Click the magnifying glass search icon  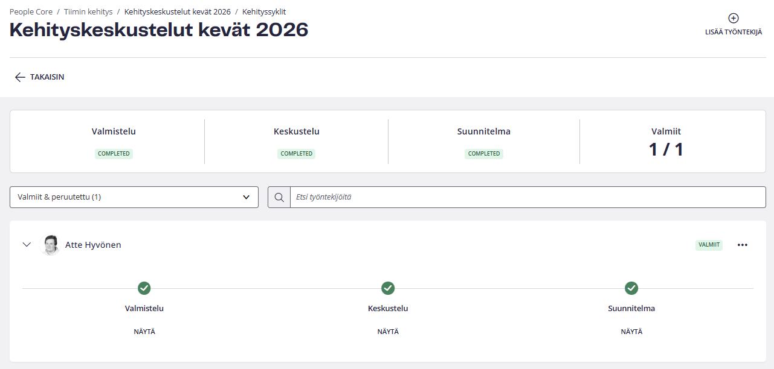[x=279, y=197]
